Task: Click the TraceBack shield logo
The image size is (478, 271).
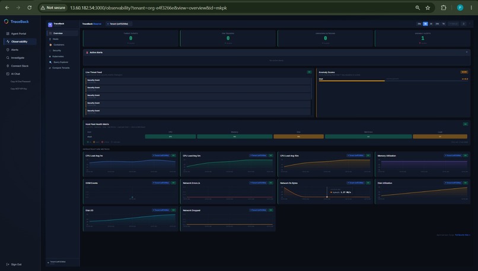Action: point(6,21)
